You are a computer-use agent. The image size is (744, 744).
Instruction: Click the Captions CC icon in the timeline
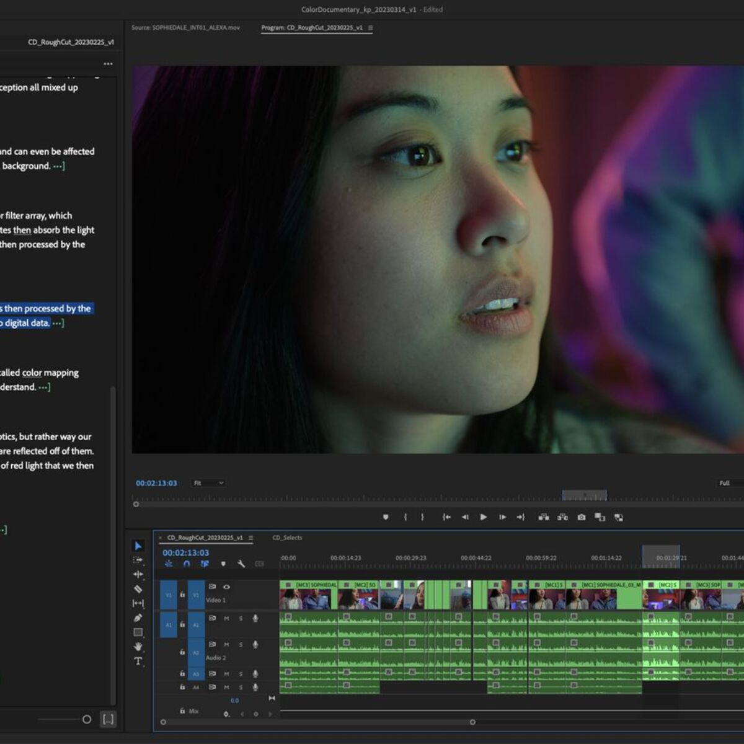[x=259, y=564]
